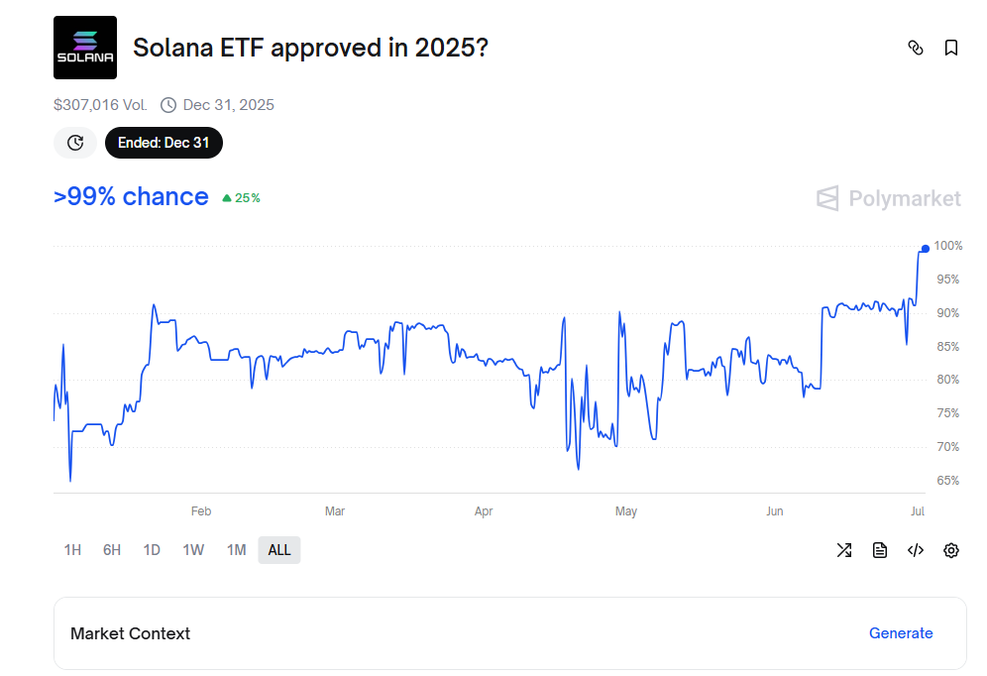This screenshot has height=676, width=987.
Task: Click the Ended: Dec 31 pill
Action: coord(164,143)
